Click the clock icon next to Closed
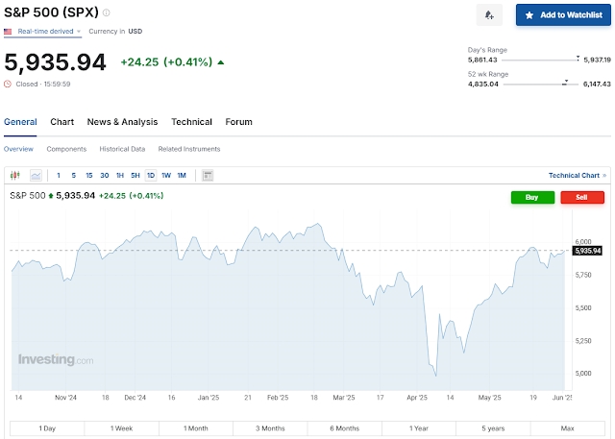Image resolution: width=615 pixels, height=439 pixels. tap(8, 84)
